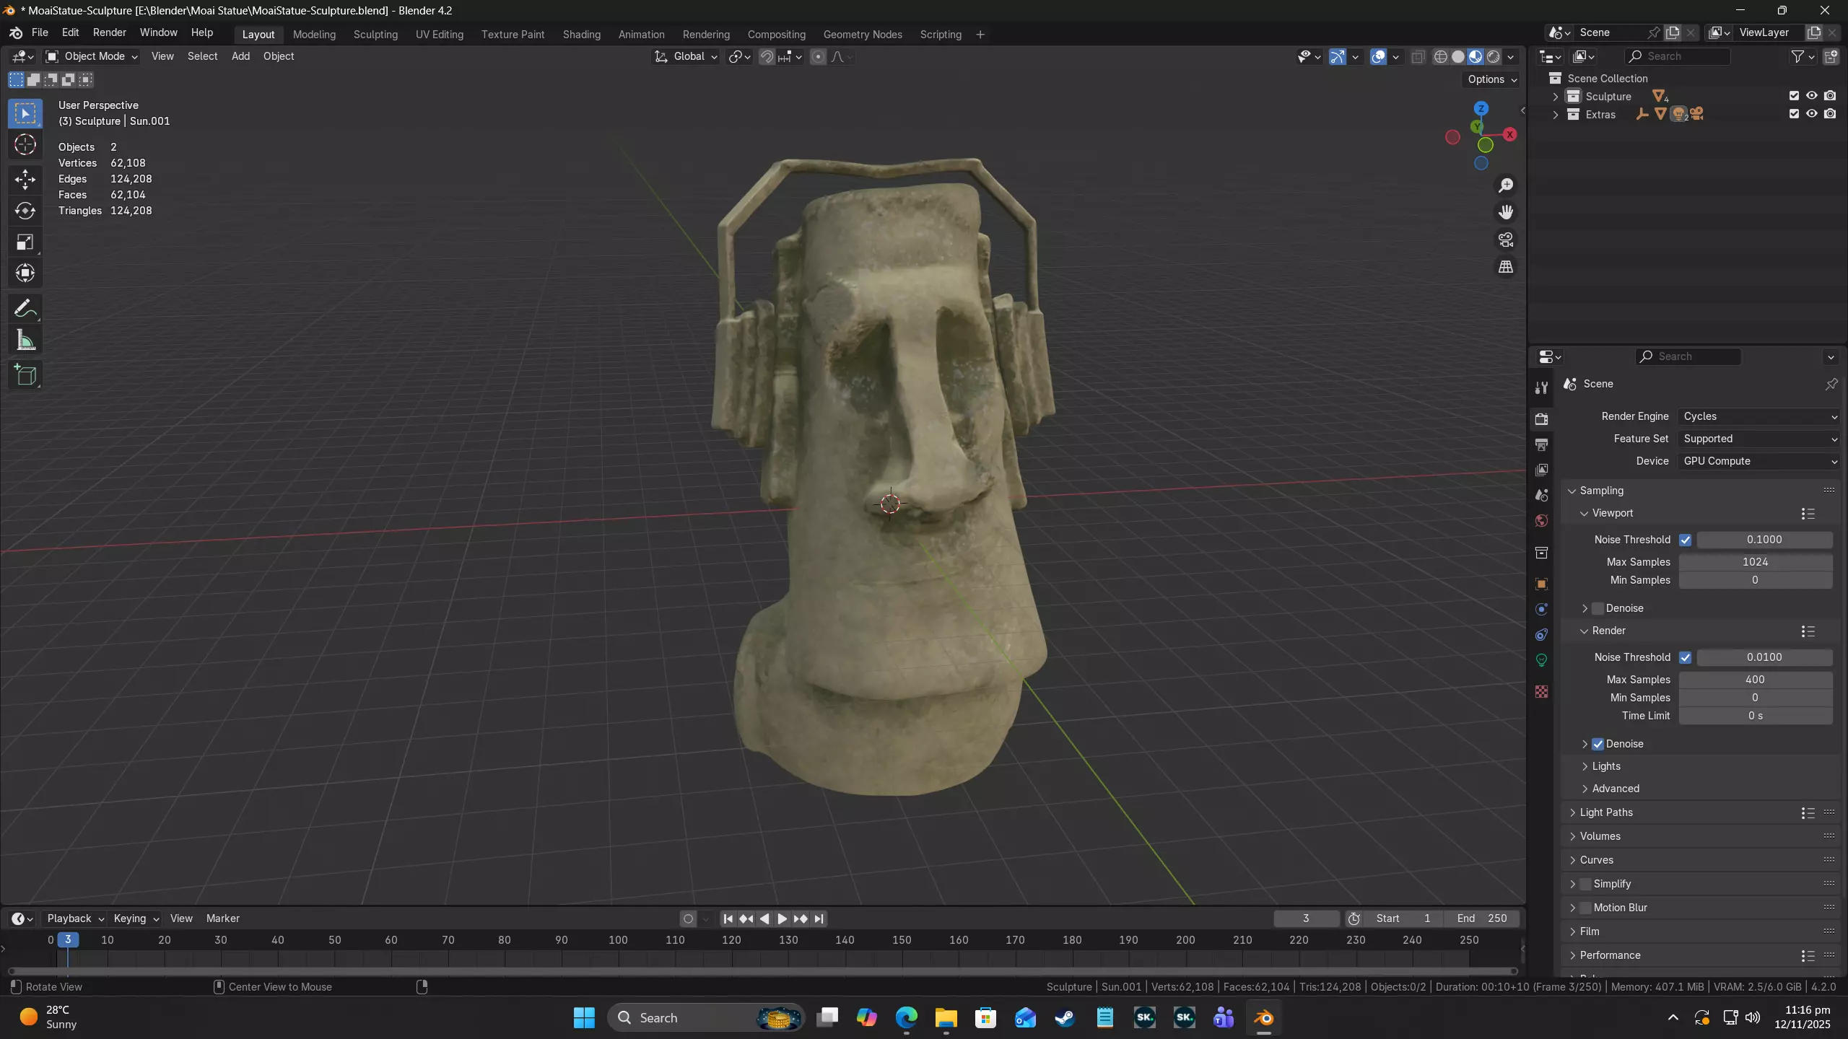Image resolution: width=1848 pixels, height=1039 pixels.
Task: Hide Sculpture collection in viewport
Action: [x=1812, y=96]
